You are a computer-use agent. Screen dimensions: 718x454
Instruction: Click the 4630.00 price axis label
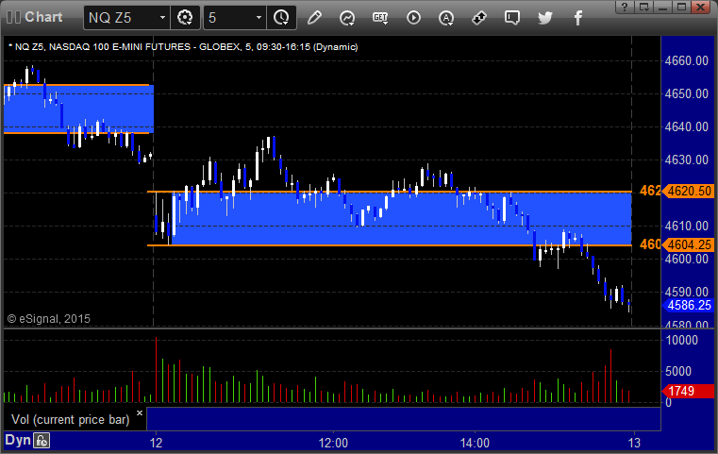tap(687, 160)
